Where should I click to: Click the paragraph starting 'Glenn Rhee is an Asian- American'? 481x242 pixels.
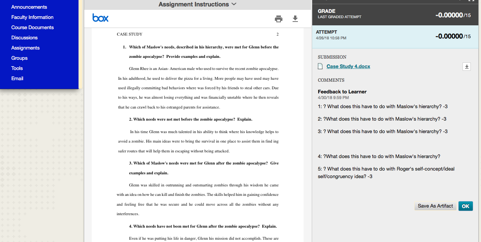[x=198, y=88]
